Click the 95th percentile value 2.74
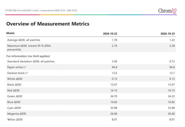This screenshot has width=185, height=127. 114,46
